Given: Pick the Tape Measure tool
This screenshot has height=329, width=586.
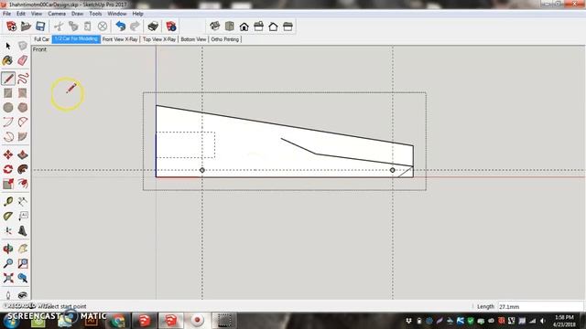Looking at the screenshot, I should click(x=8, y=201).
